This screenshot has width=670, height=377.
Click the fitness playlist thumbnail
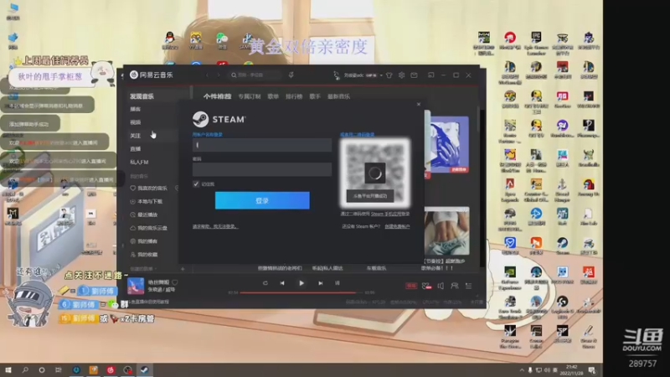point(447,231)
